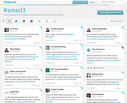Filter posts by Twitter icon
Screen dimensions: 127x103
click(x=16, y=21)
